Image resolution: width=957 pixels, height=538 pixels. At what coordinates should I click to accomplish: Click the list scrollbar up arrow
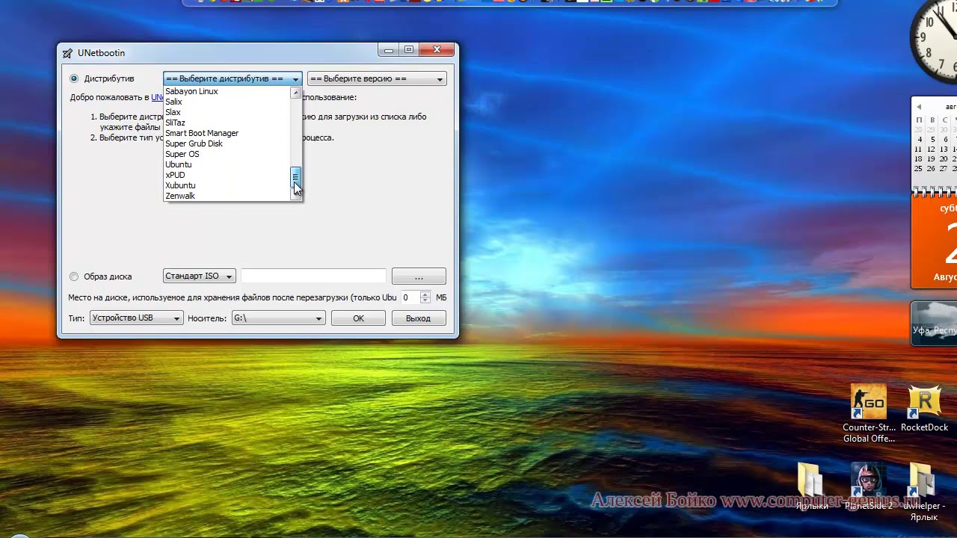296,93
